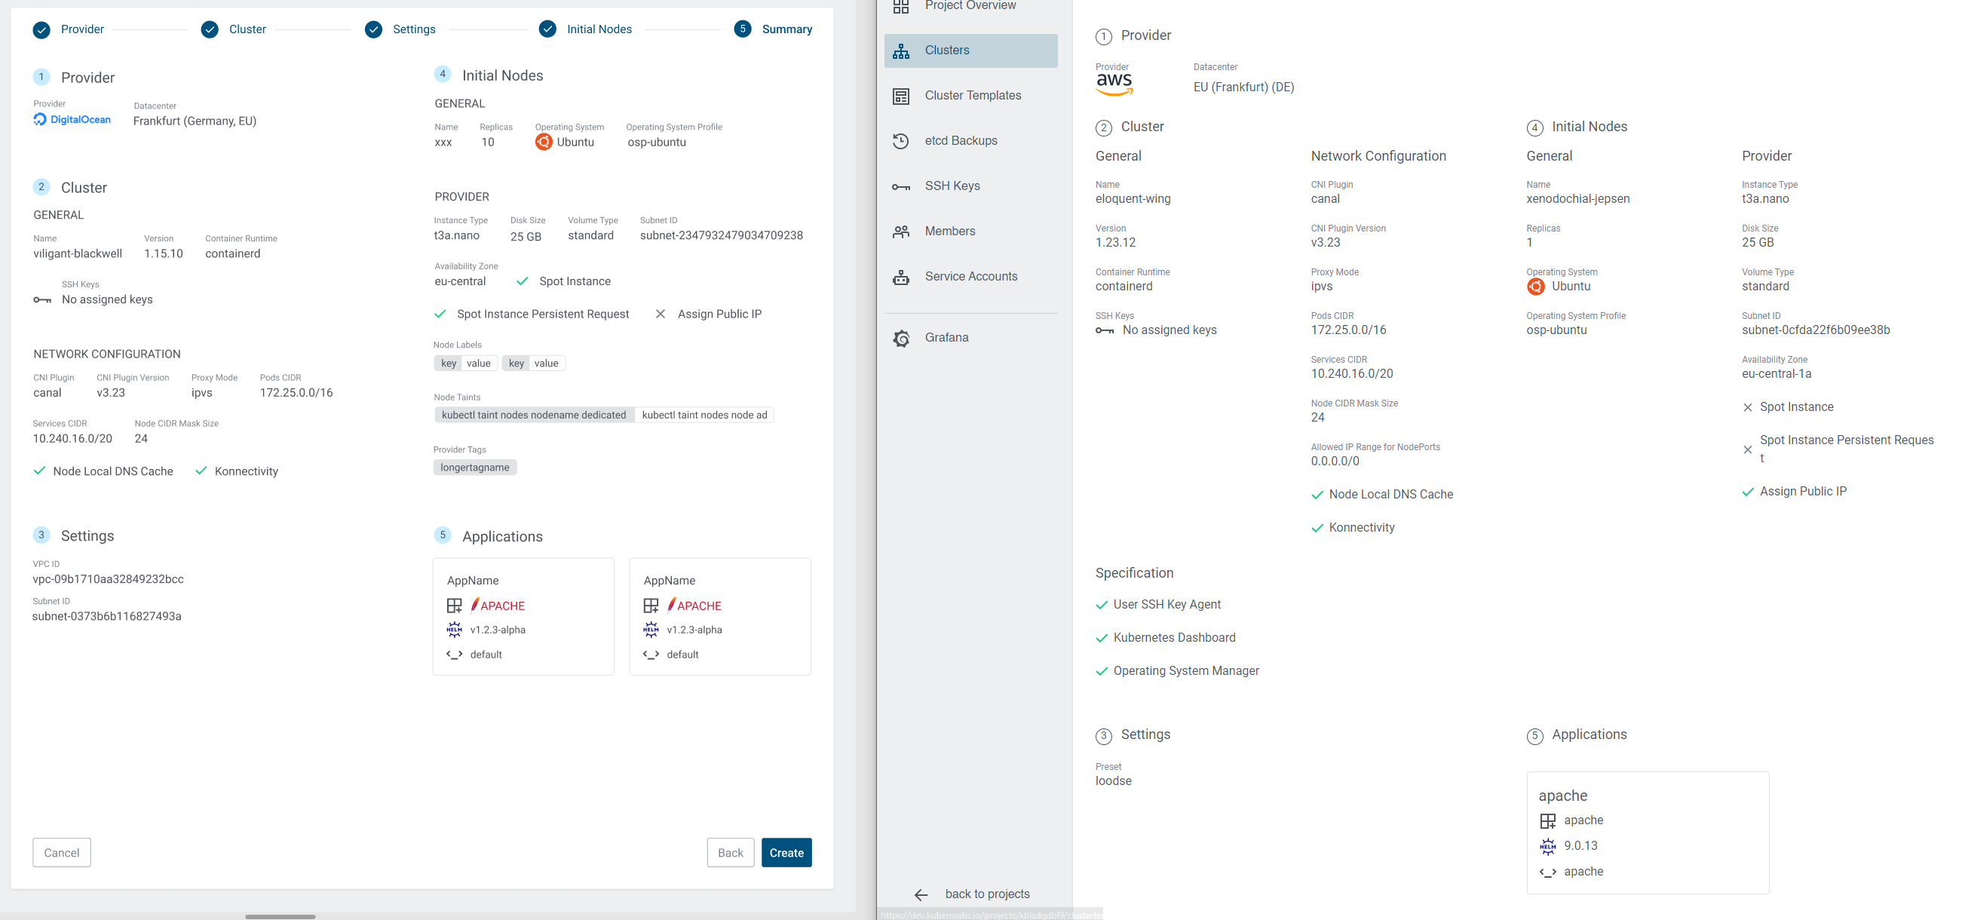Click the eu-central-1a availability zone value

coord(1777,374)
